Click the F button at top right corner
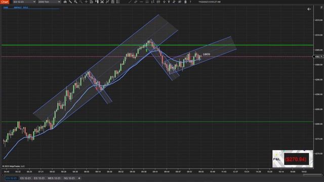Image resolution: width=324 pixels, height=182 pixels. [x=321, y=8]
